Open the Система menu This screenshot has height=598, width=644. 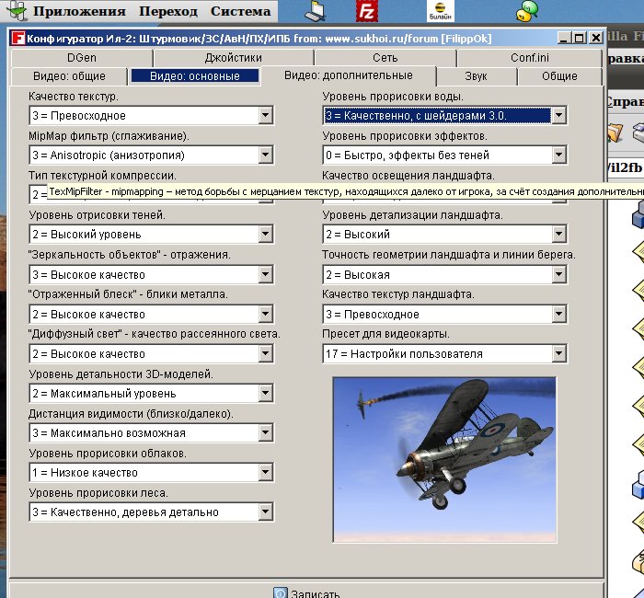pyautogui.click(x=240, y=11)
